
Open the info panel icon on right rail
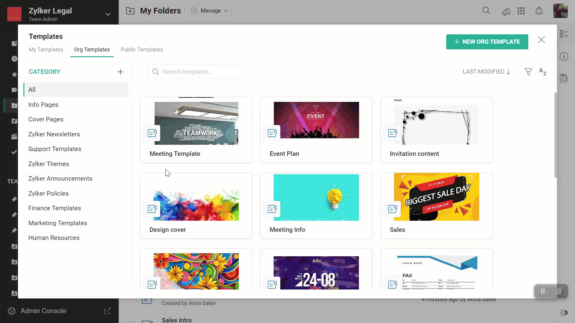point(564,57)
